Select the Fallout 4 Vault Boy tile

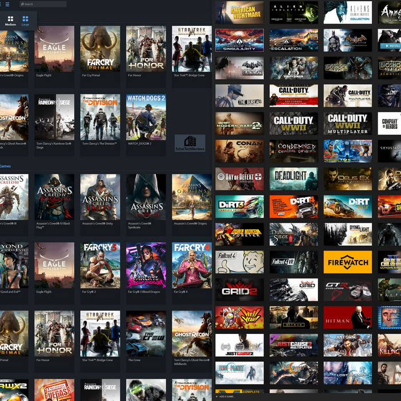pyautogui.click(x=239, y=262)
